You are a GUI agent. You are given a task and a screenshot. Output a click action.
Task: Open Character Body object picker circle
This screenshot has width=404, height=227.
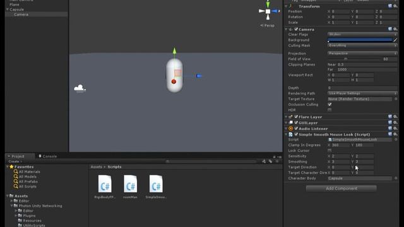396,178
